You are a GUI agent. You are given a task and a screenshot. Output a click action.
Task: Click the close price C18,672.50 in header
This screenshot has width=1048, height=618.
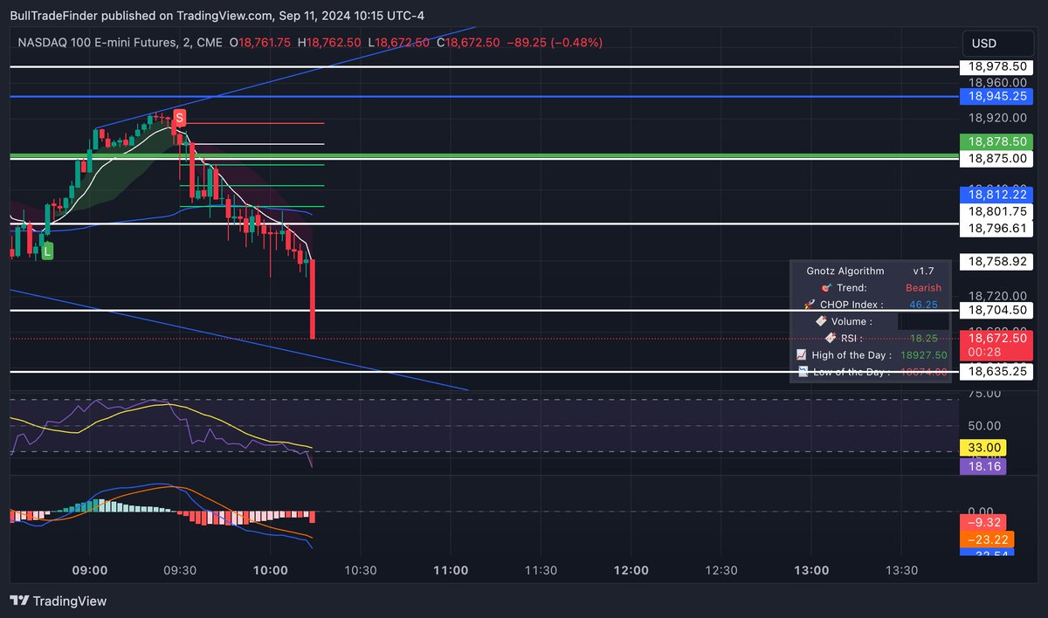click(x=468, y=42)
